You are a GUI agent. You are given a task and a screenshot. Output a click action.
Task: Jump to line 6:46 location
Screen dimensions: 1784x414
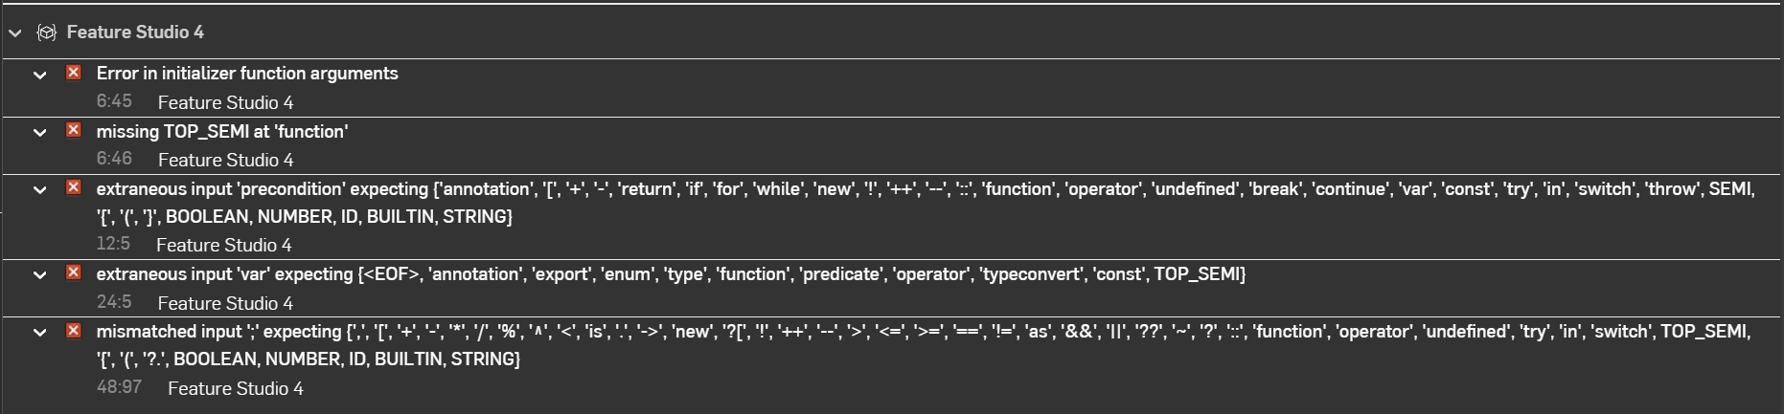tap(114, 159)
